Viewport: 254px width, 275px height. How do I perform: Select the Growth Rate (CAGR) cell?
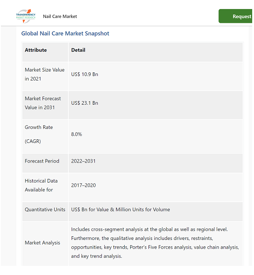(45, 136)
